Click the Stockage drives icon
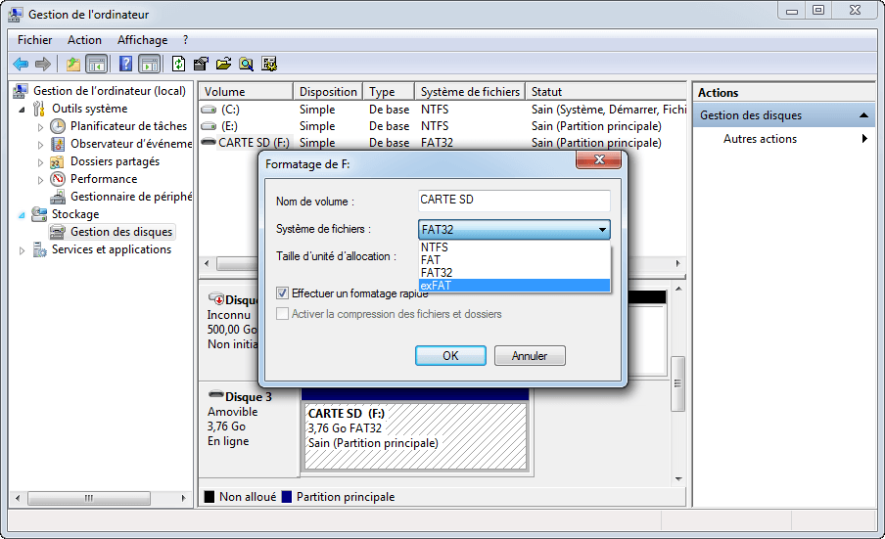The image size is (885, 539). pyautogui.click(x=39, y=214)
